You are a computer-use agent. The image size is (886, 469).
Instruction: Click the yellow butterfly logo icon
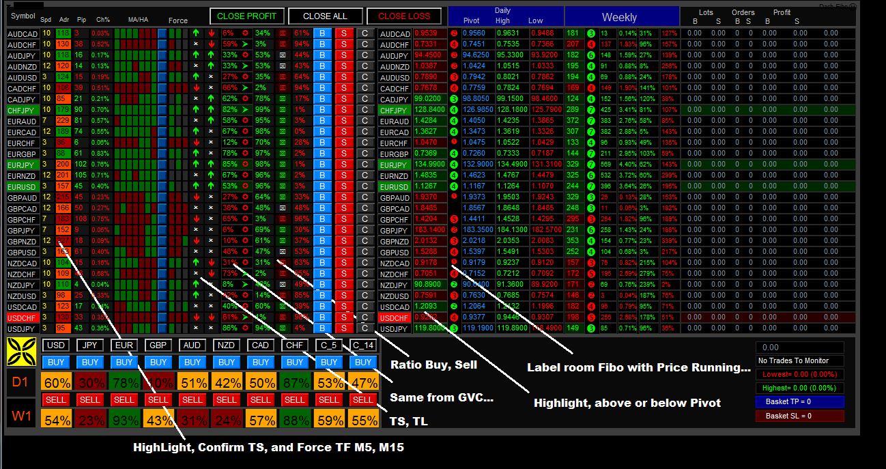pyautogui.click(x=21, y=352)
